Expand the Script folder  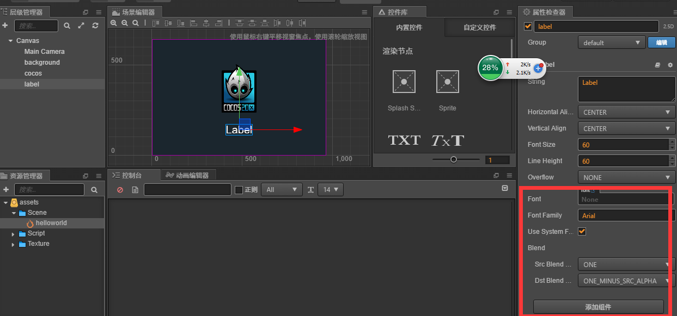[x=14, y=233]
